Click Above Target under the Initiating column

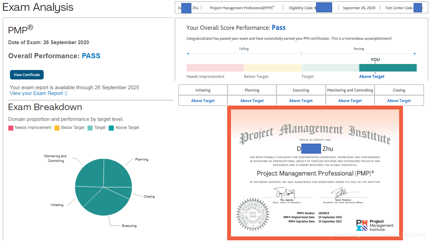pos(203,100)
